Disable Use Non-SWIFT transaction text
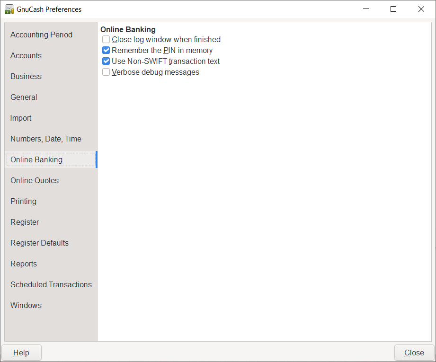The image size is (436, 362). pyautogui.click(x=107, y=62)
